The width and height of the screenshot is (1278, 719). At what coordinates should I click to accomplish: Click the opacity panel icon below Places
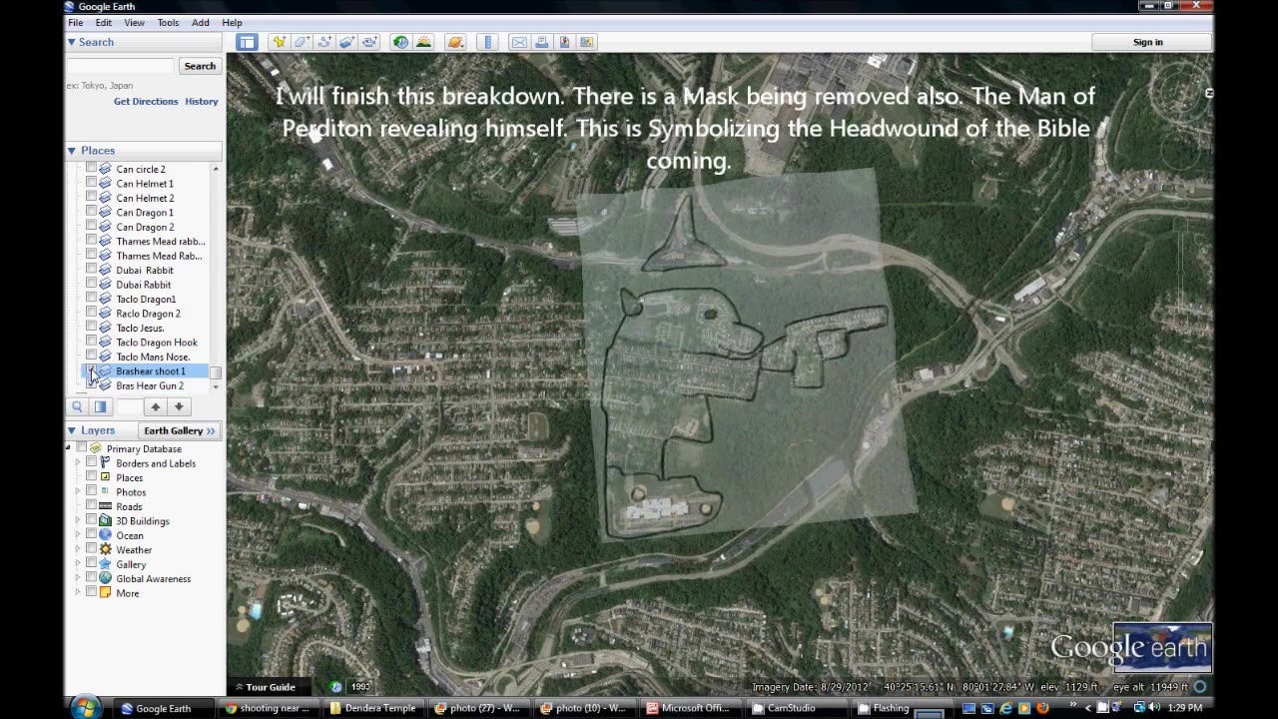click(100, 406)
